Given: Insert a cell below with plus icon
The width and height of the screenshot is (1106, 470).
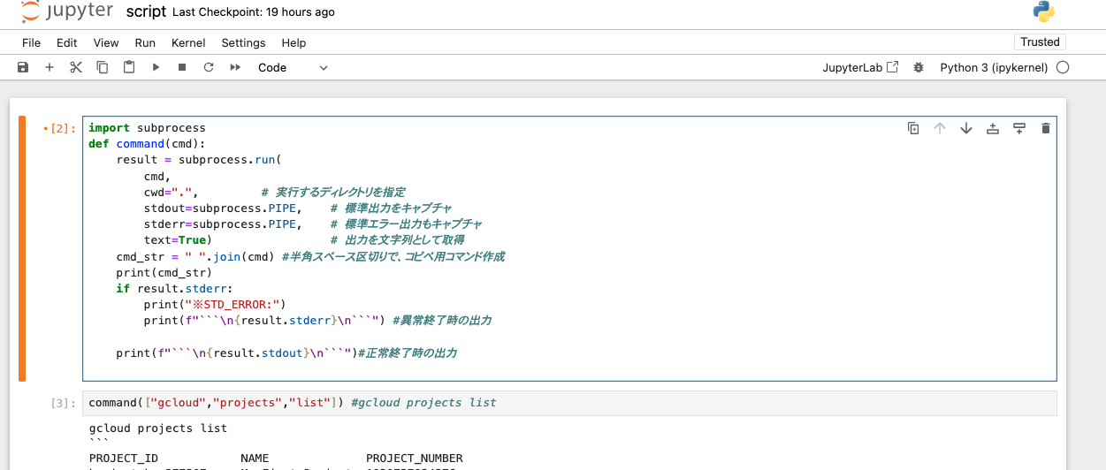Looking at the screenshot, I should coord(50,67).
